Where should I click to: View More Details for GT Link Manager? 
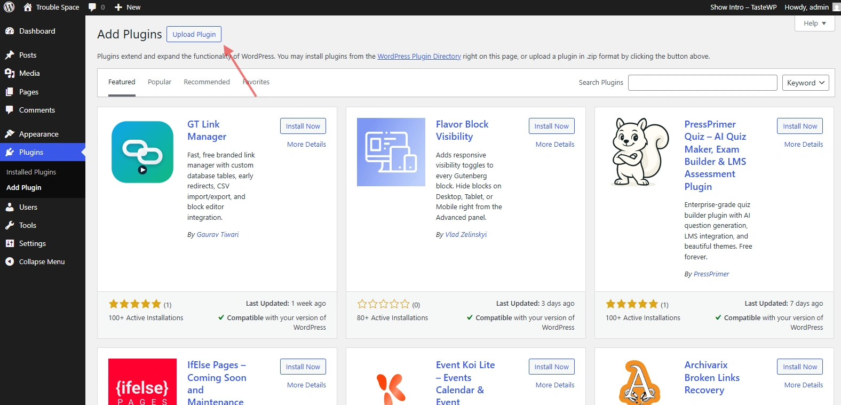click(306, 145)
